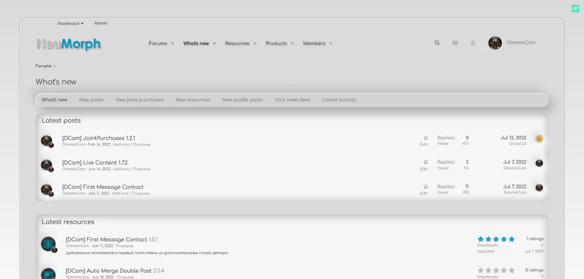Open the First Message Contact resource icon
Viewport: 584px width, 279px height.
(49, 244)
